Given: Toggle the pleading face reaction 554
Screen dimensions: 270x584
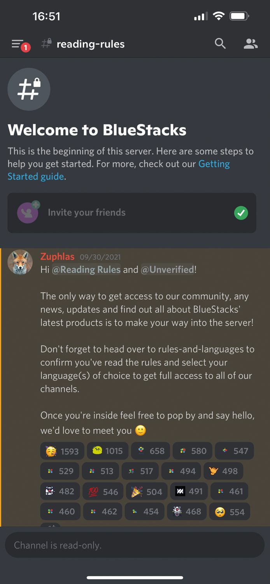Looking at the screenshot, I should tap(230, 512).
